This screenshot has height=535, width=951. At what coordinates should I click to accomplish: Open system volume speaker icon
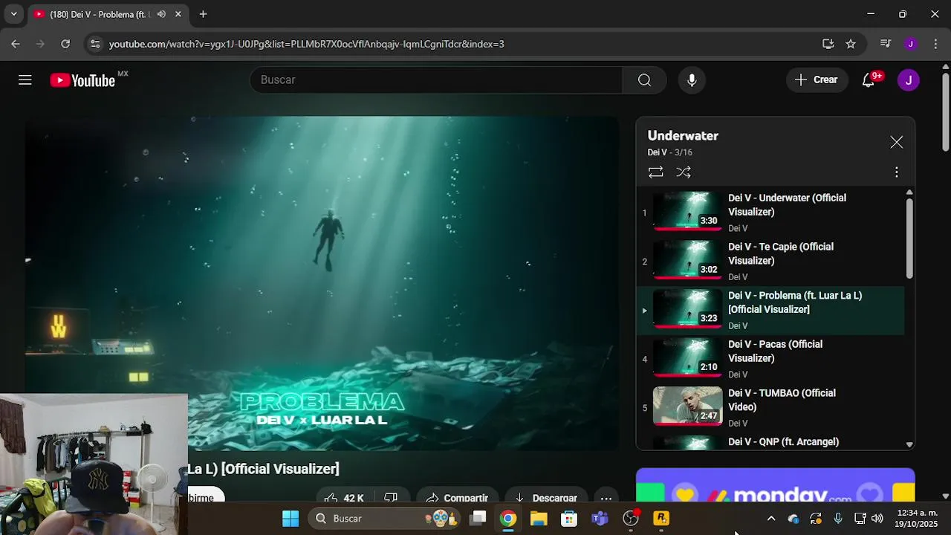pos(877,519)
